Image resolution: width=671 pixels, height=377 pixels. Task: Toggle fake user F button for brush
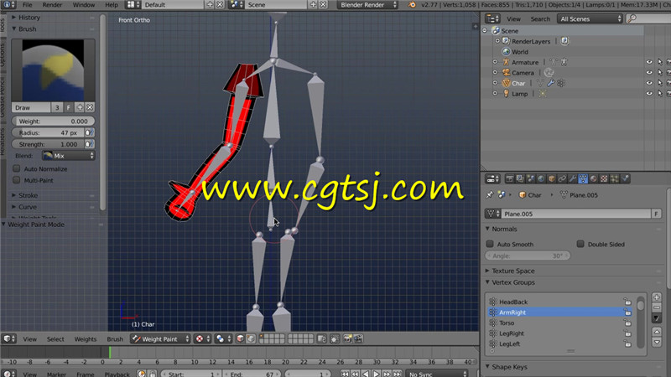point(69,107)
